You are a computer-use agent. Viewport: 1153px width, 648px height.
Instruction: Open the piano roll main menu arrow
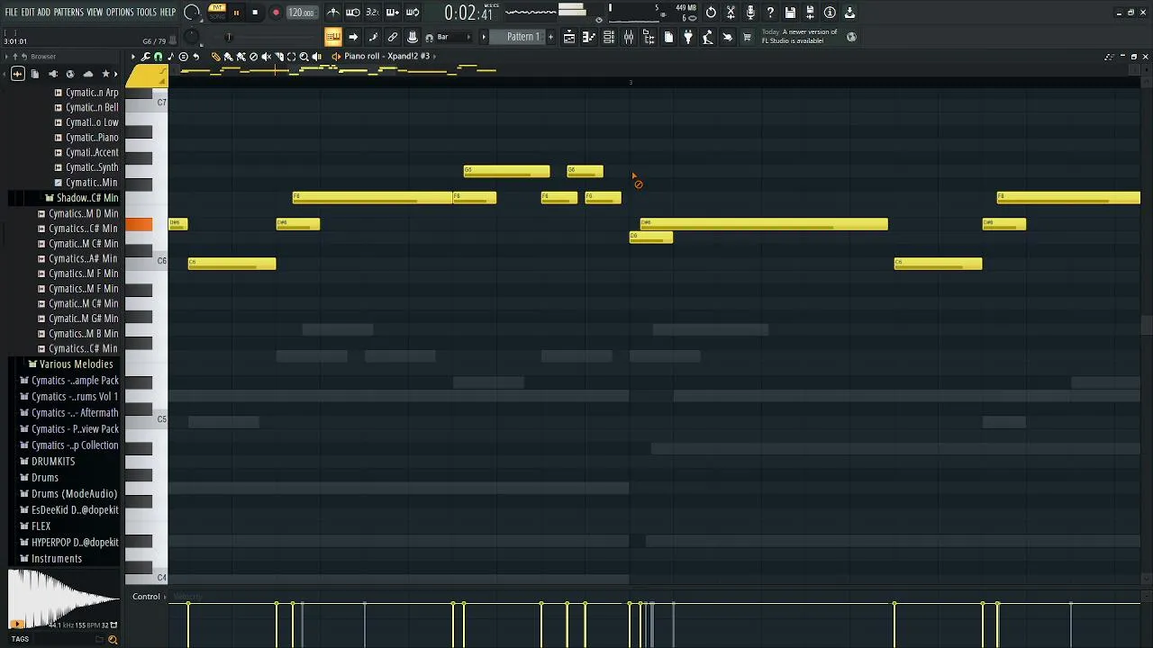click(x=132, y=56)
